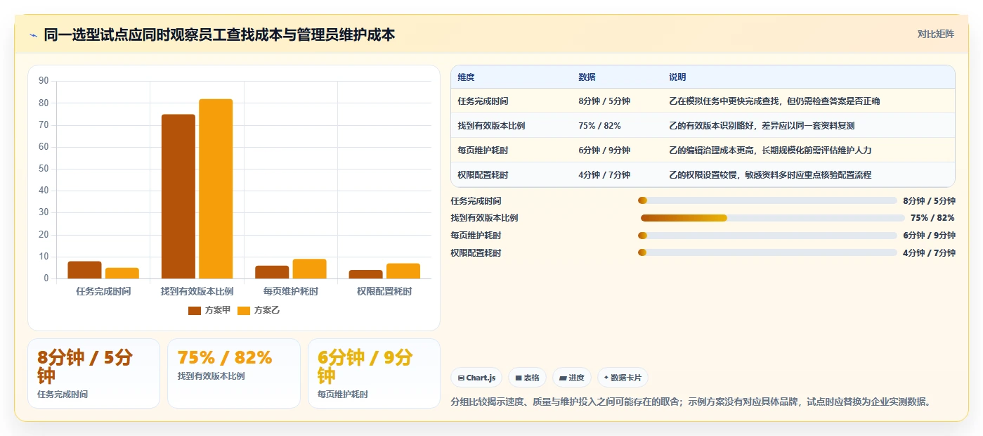Click the 方案乙 bar for 权限配置耗时
Screen dimensions: 983x436
click(x=403, y=271)
